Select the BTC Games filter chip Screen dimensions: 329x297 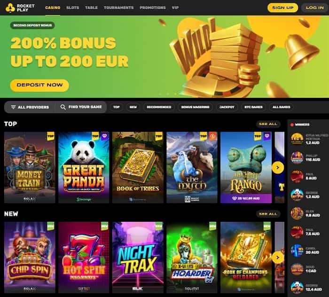click(253, 107)
